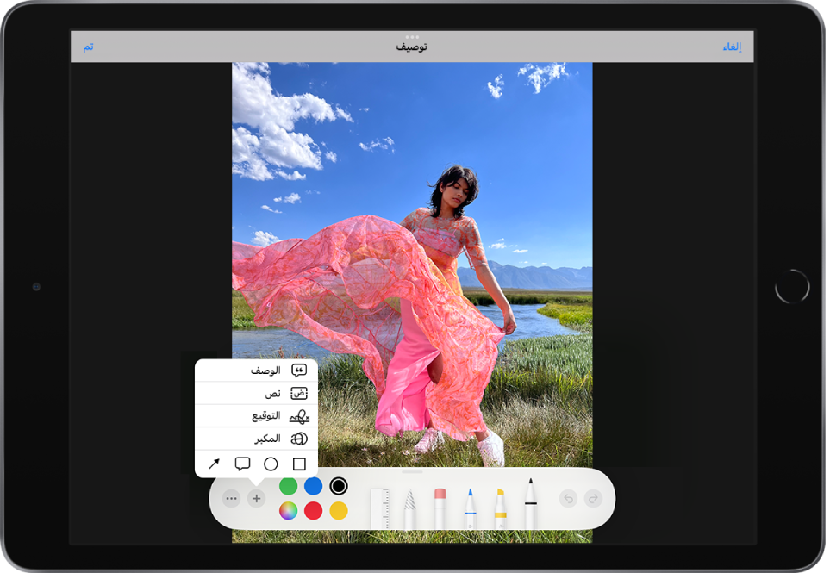Viewport: 830px width, 573px height.
Task: Click the undo arrow button
Action: (568, 498)
